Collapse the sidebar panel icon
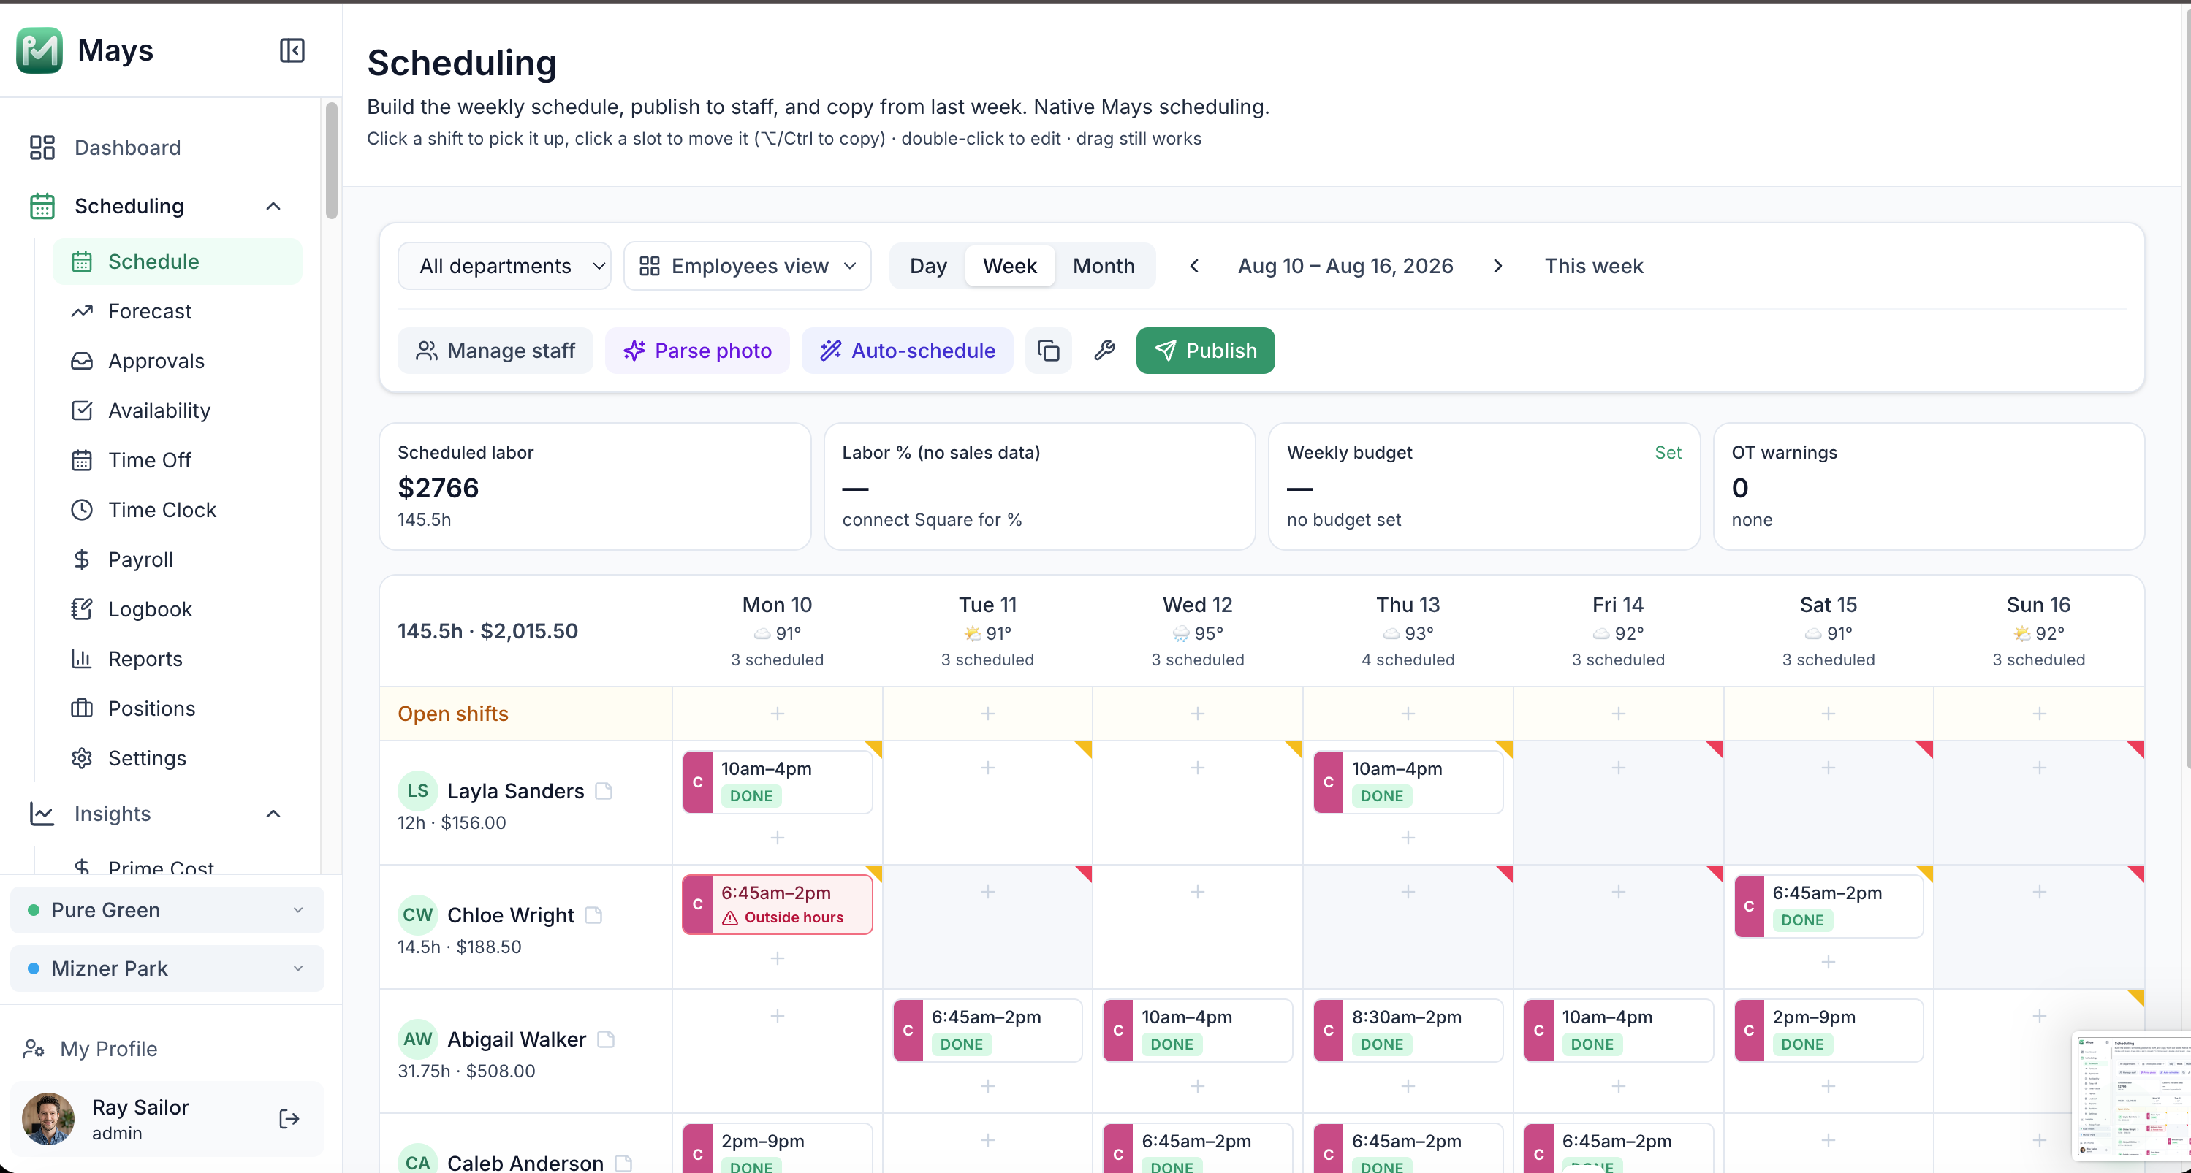 [x=292, y=50]
